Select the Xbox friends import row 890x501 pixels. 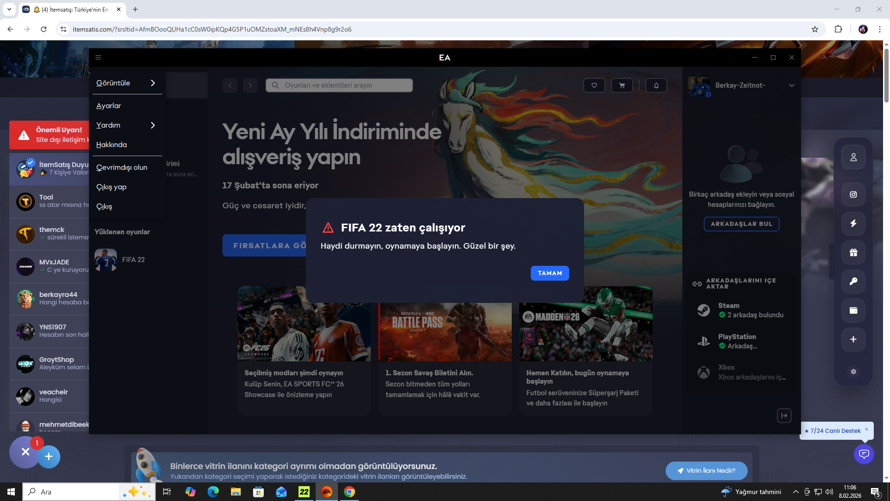click(x=742, y=372)
